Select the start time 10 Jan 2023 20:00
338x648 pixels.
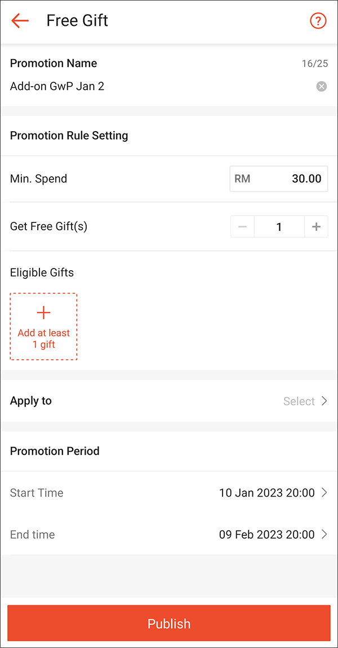(x=266, y=493)
